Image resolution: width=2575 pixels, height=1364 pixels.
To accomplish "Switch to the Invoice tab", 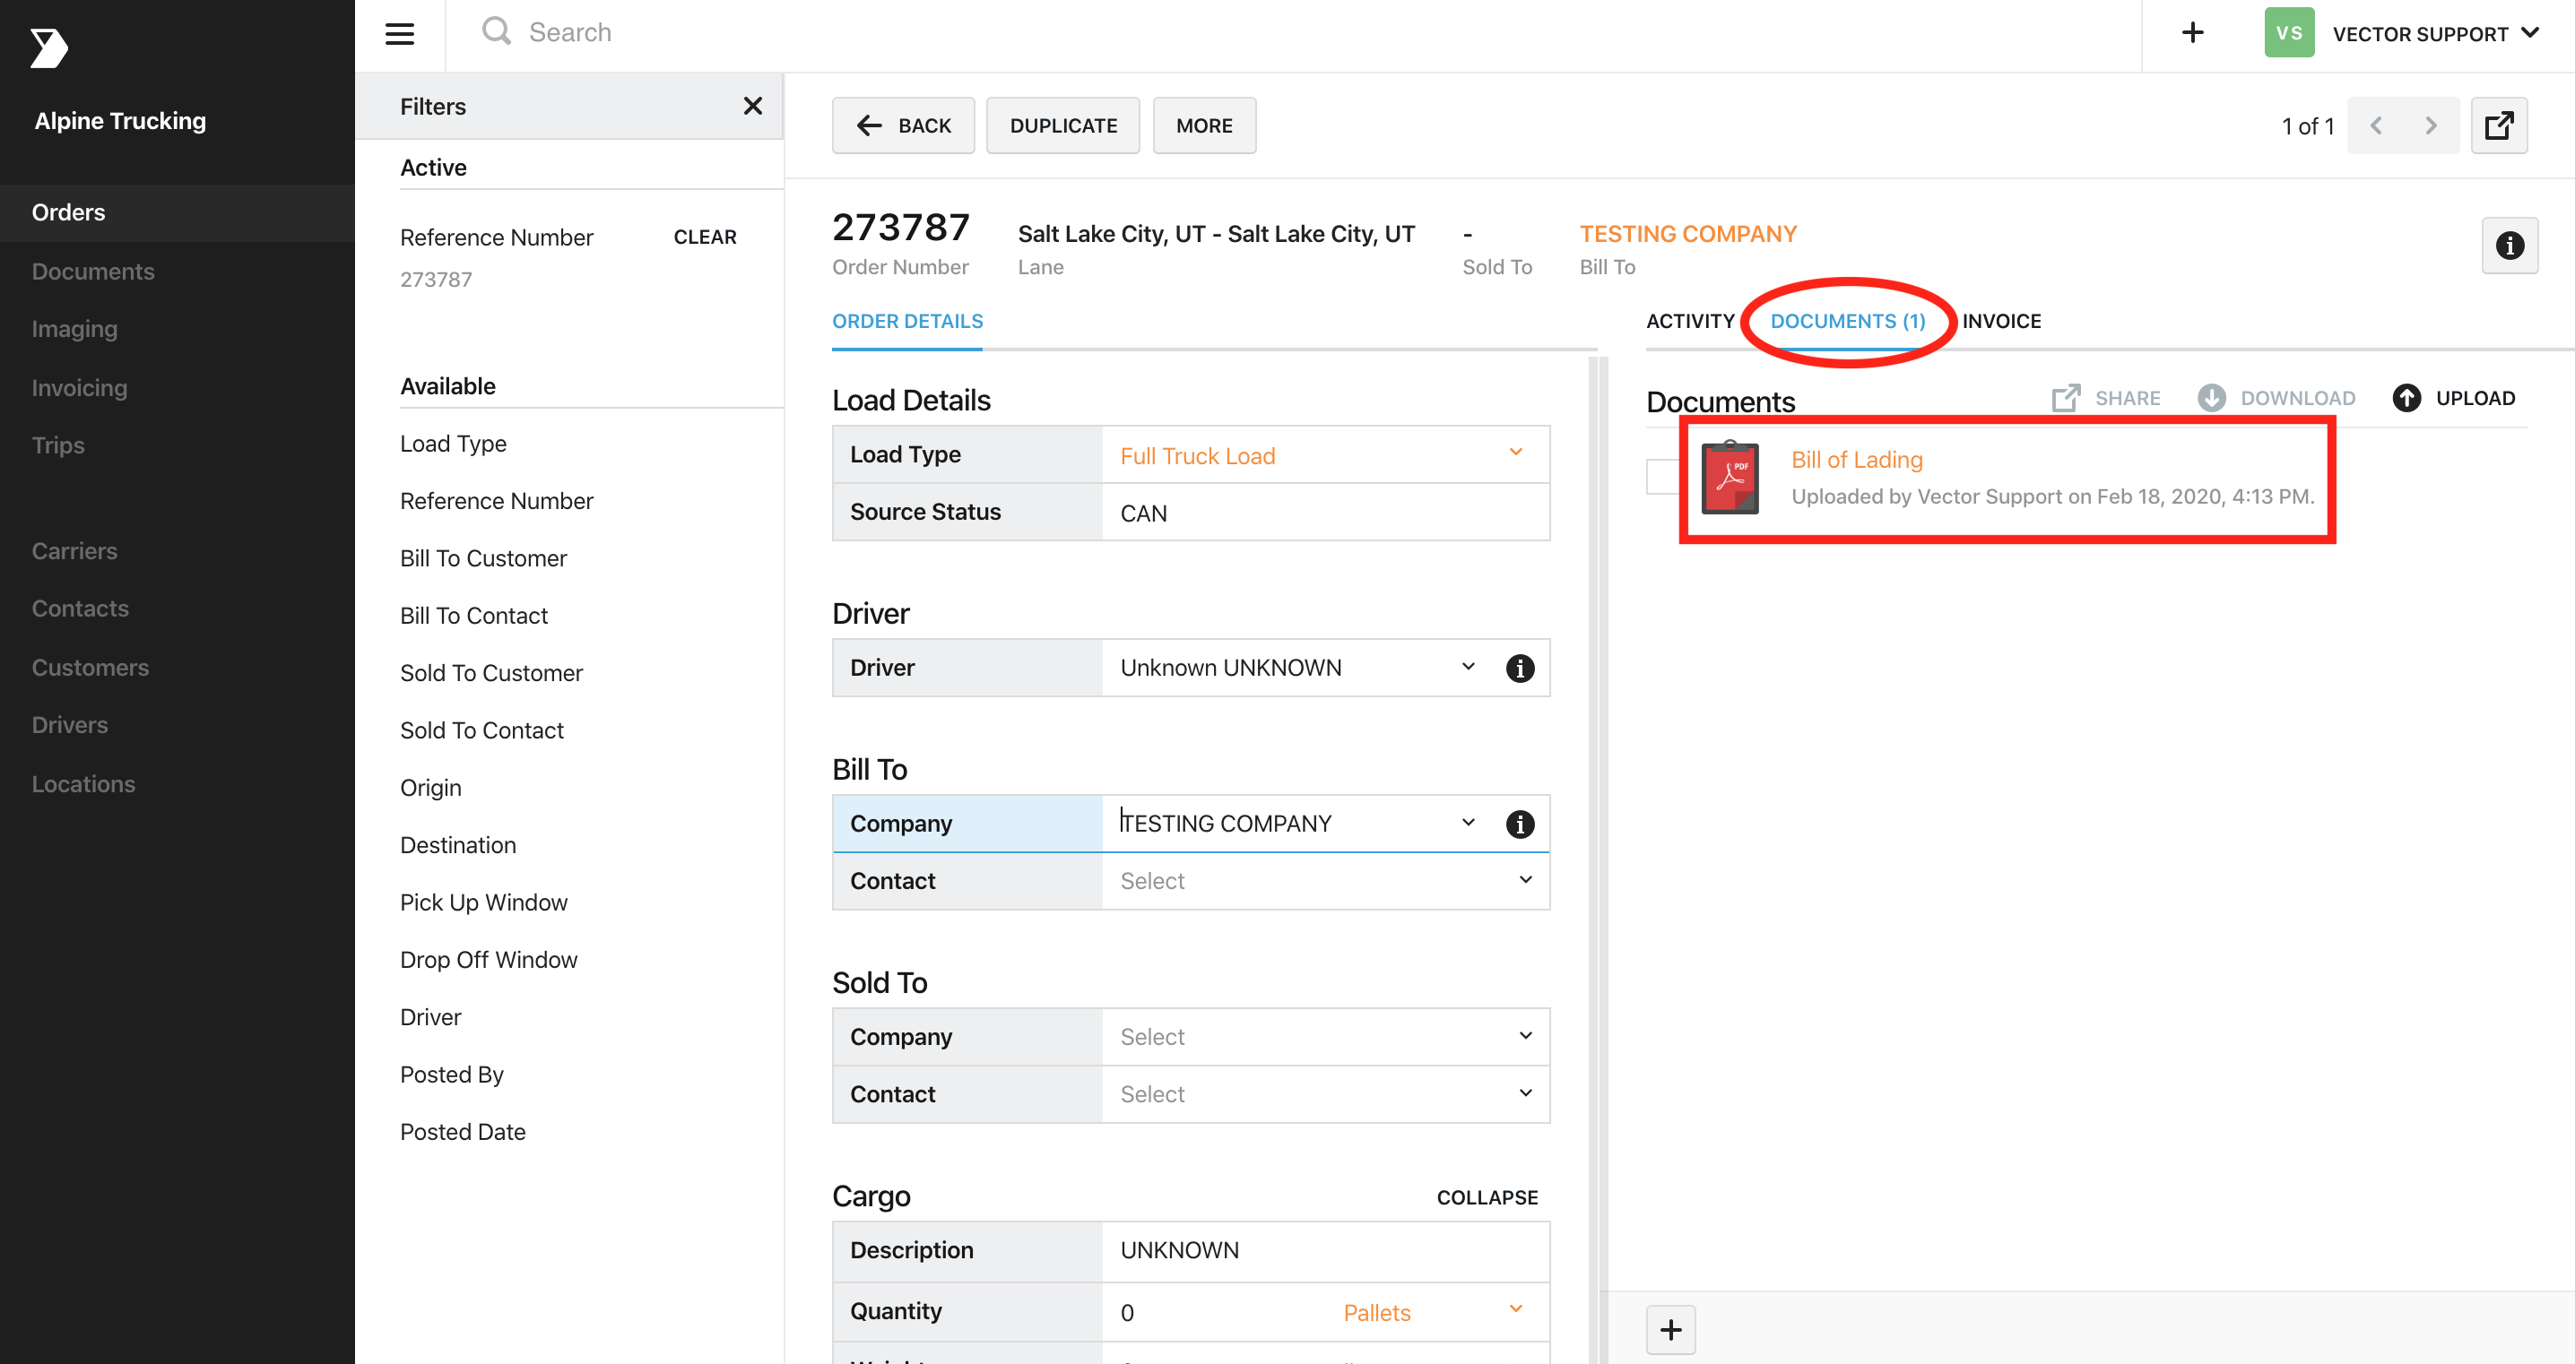I will tap(2000, 322).
